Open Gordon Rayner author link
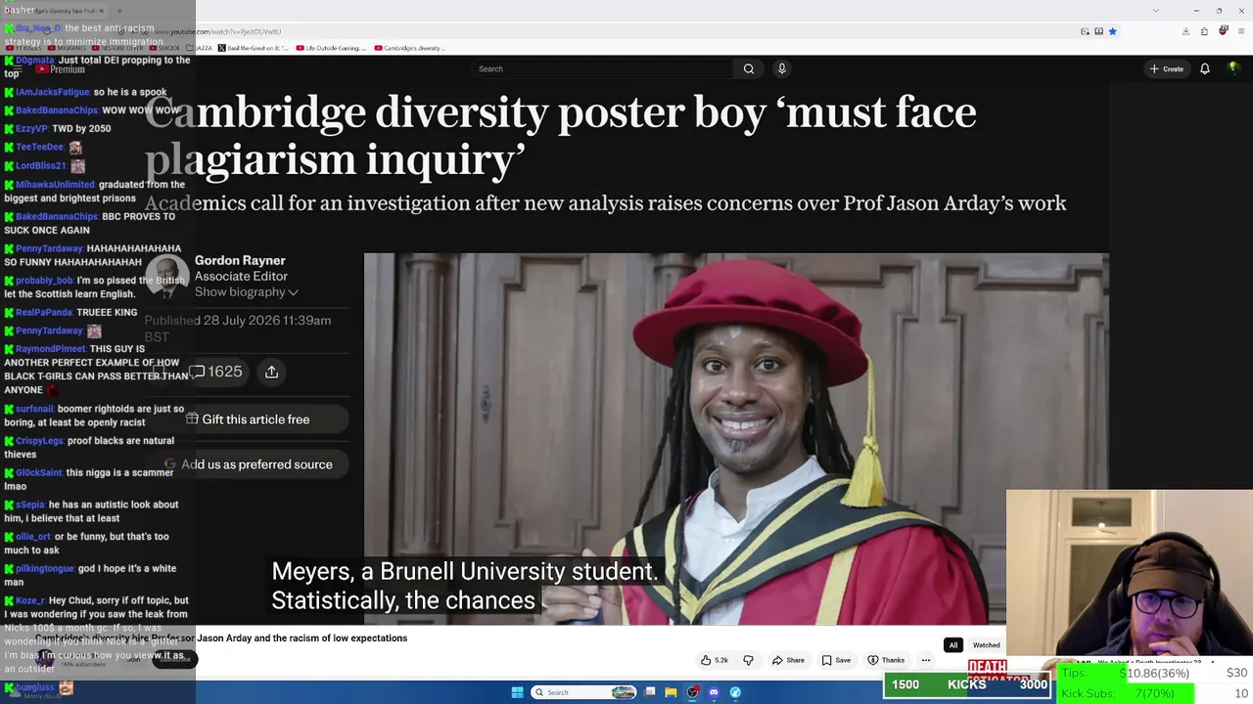 pyautogui.click(x=240, y=260)
